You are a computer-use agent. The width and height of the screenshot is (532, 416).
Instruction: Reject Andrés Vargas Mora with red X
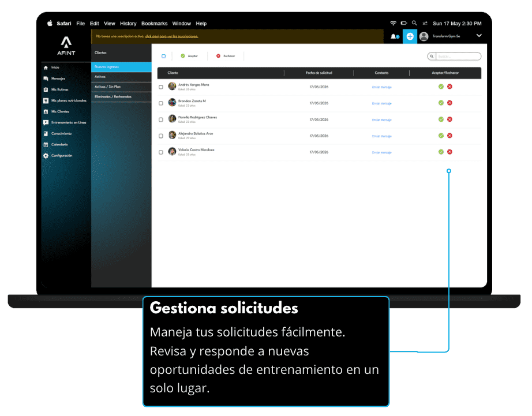point(449,87)
